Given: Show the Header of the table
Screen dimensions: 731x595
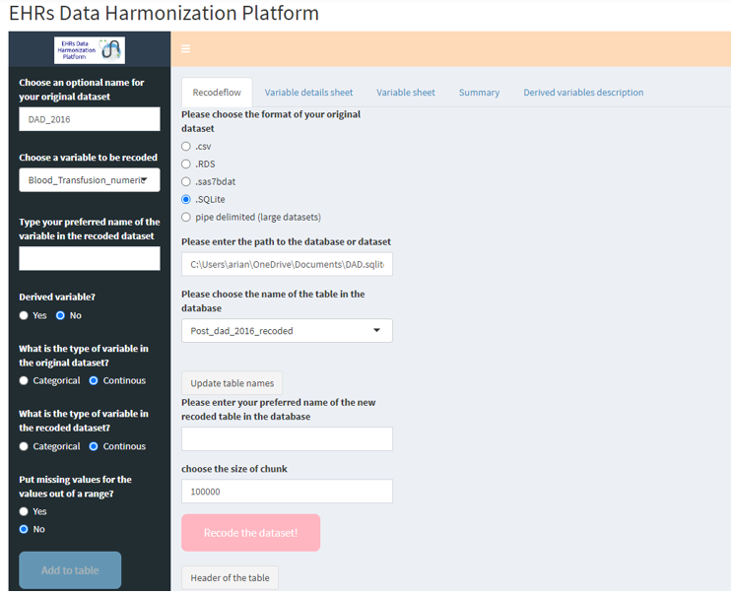Looking at the screenshot, I should 231,577.
